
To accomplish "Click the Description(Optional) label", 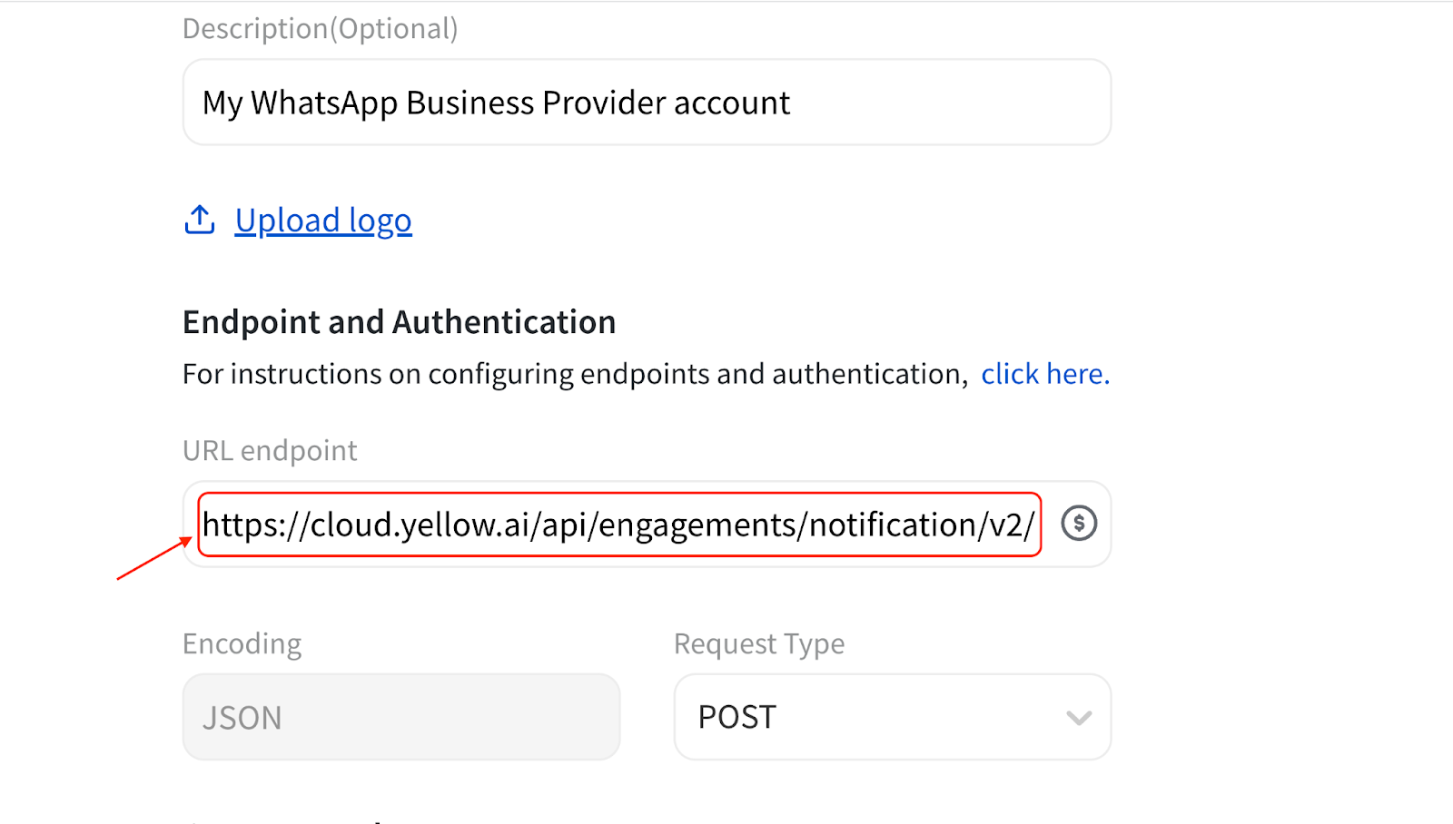I will pyautogui.click(x=320, y=28).
